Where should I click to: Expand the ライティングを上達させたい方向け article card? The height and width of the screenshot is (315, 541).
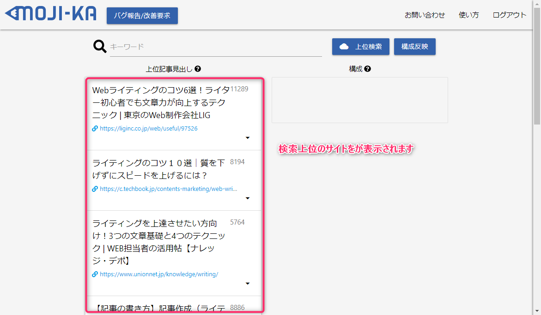(247, 284)
